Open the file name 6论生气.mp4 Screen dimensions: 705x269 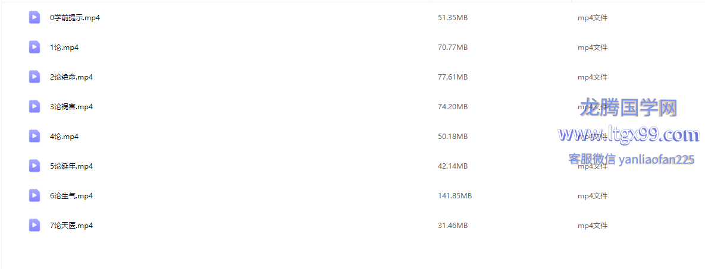click(x=71, y=196)
